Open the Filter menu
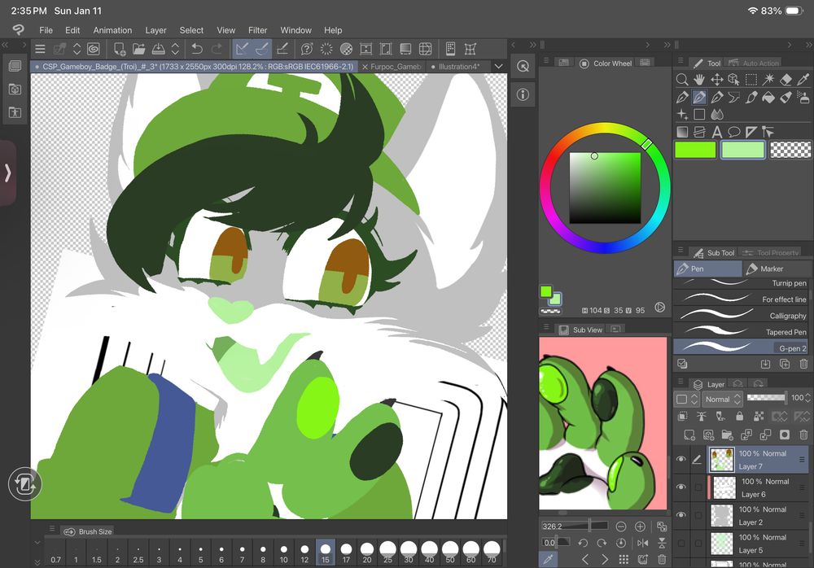 click(257, 30)
